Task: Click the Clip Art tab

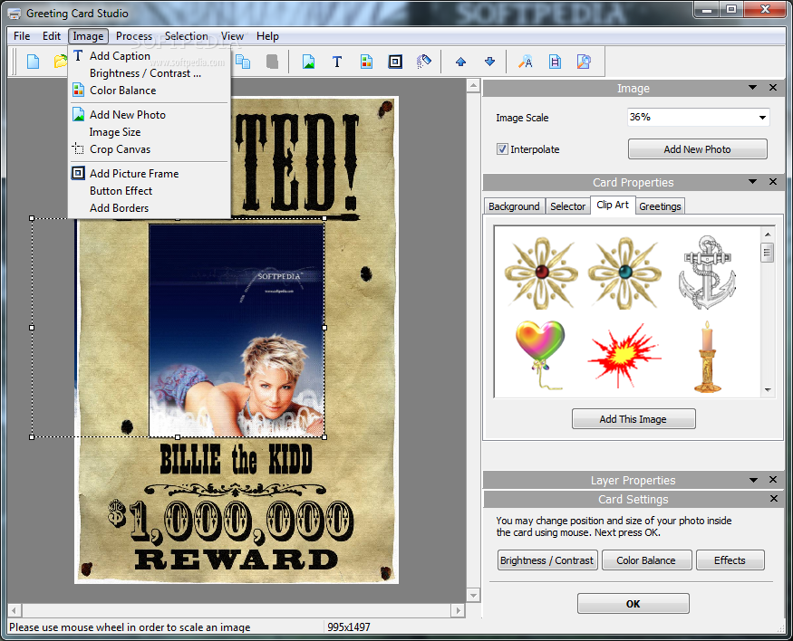Action: [x=613, y=205]
